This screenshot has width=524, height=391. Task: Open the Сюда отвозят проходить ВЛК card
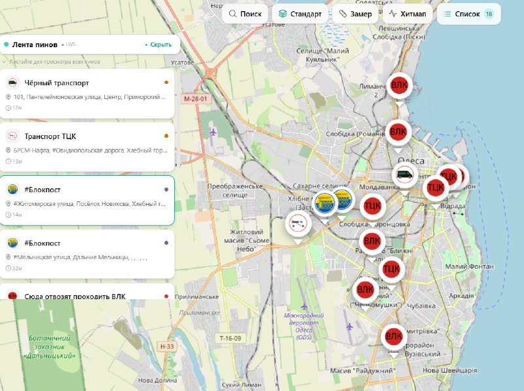(x=87, y=291)
